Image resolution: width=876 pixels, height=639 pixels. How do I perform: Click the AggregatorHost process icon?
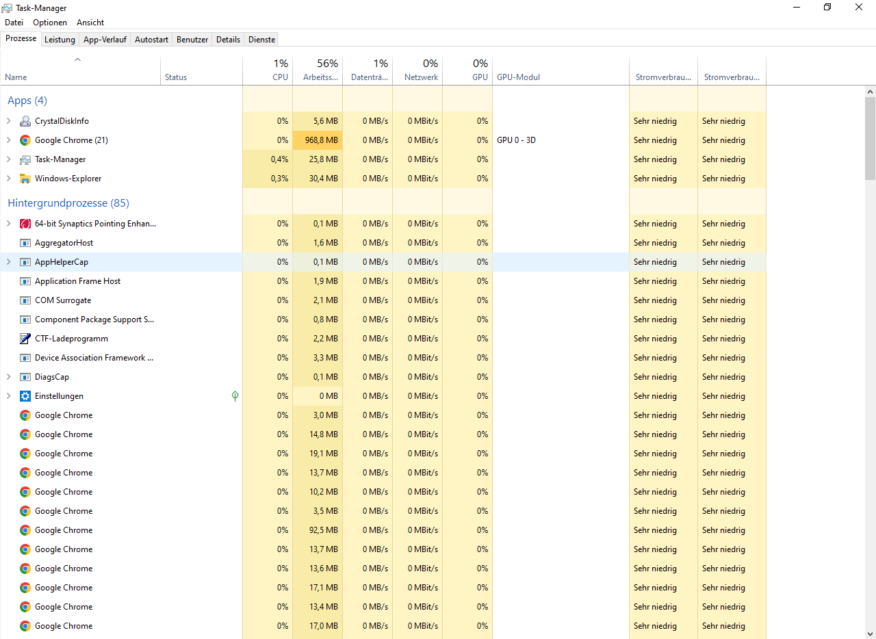click(x=25, y=243)
